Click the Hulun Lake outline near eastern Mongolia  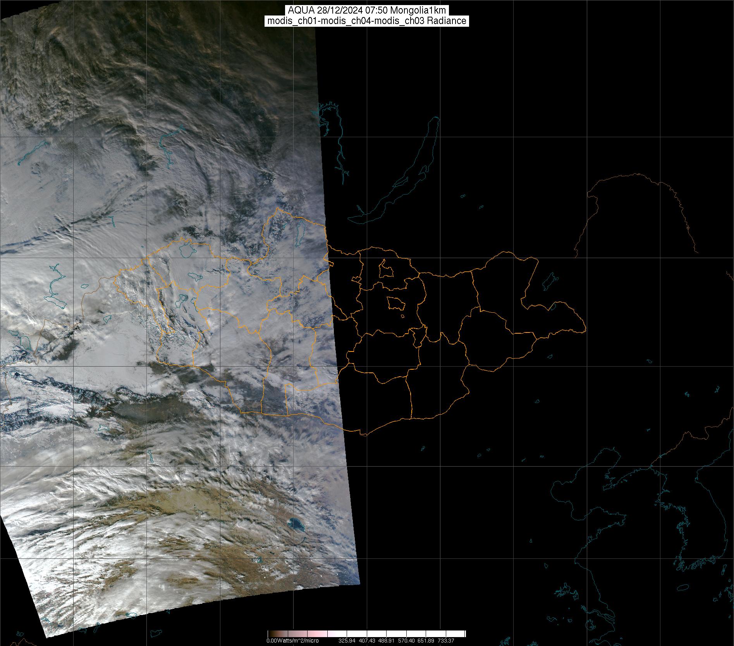click(549, 282)
